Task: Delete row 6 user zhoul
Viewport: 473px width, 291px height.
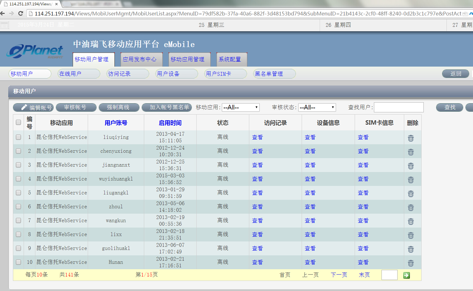Action: 411,208
